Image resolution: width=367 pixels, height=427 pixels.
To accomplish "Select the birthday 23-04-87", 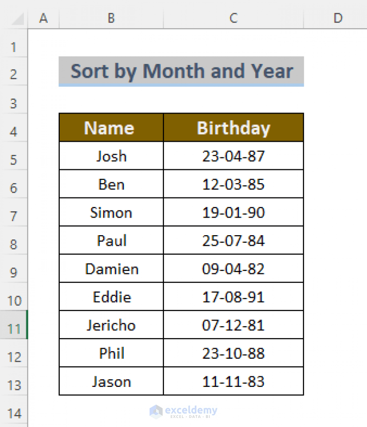I will (x=233, y=156).
